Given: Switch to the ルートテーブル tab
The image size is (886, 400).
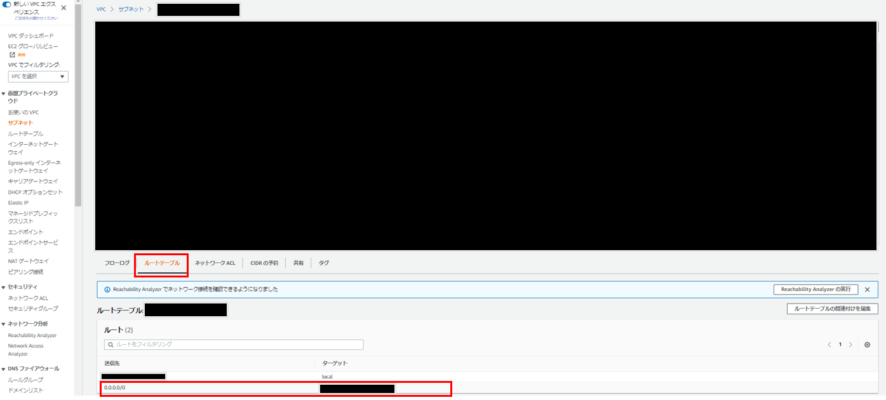Looking at the screenshot, I should (x=162, y=263).
